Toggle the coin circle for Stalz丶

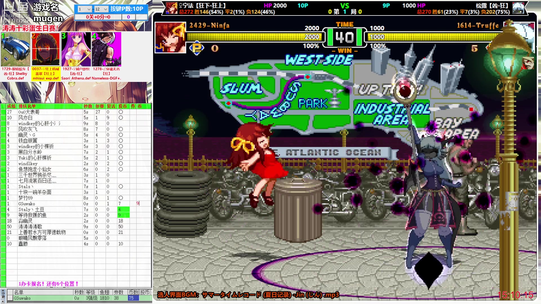pyautogui.click(x=121, y=186)
